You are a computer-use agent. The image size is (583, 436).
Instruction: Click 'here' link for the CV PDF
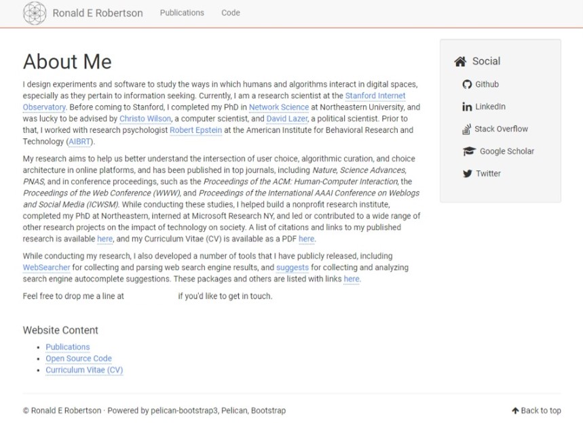pos(306,239)
